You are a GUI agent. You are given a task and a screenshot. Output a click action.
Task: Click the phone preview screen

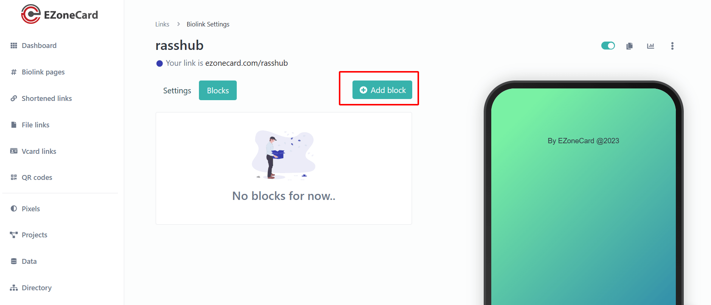tap(584, 197)
